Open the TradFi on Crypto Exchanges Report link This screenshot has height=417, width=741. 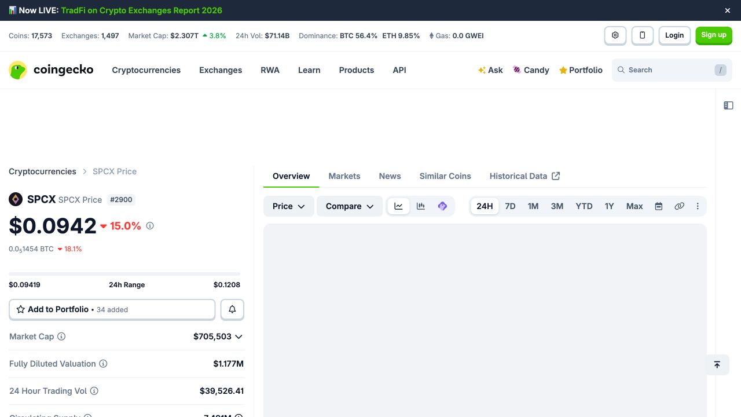pyautogui.click(x=141, y=10)
